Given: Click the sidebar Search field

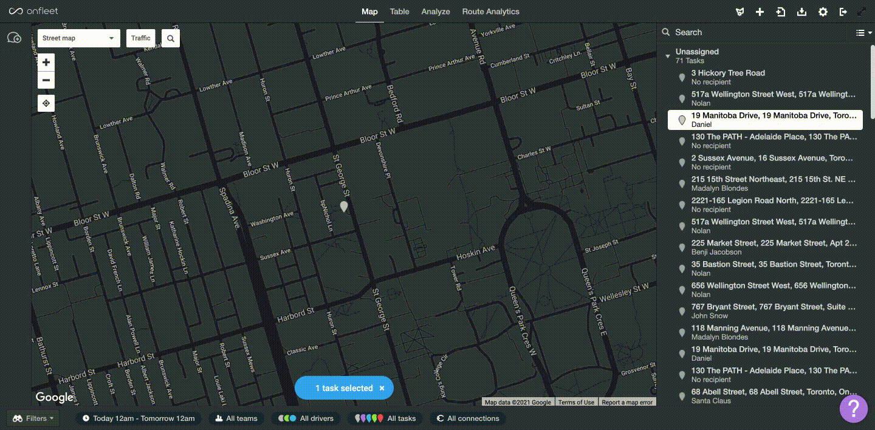Looking at the screenshot, I should click(753, 32).
